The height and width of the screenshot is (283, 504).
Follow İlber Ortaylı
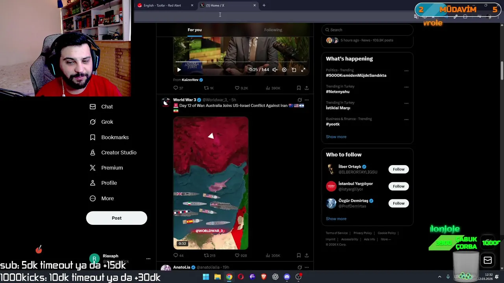pyautogui.click(x=398, y=169)
